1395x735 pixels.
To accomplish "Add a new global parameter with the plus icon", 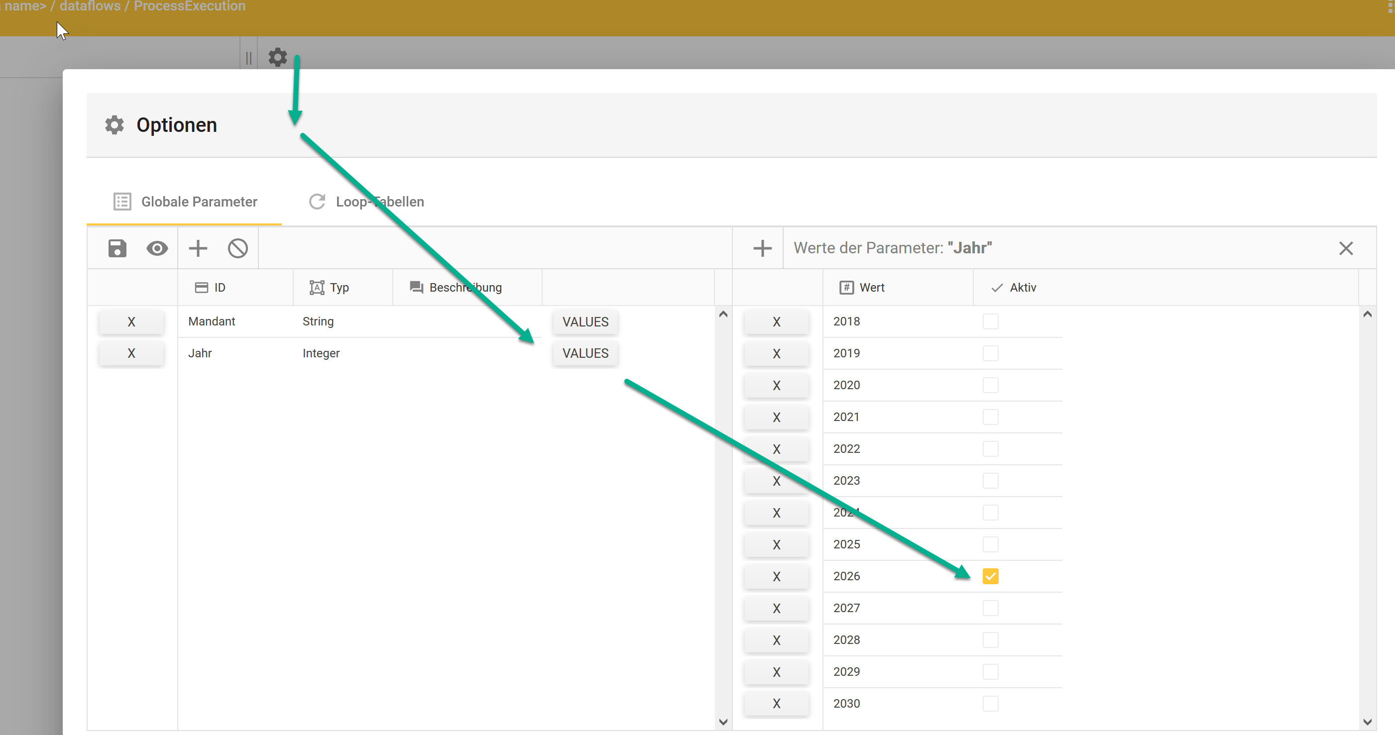I will coord(198,248).
